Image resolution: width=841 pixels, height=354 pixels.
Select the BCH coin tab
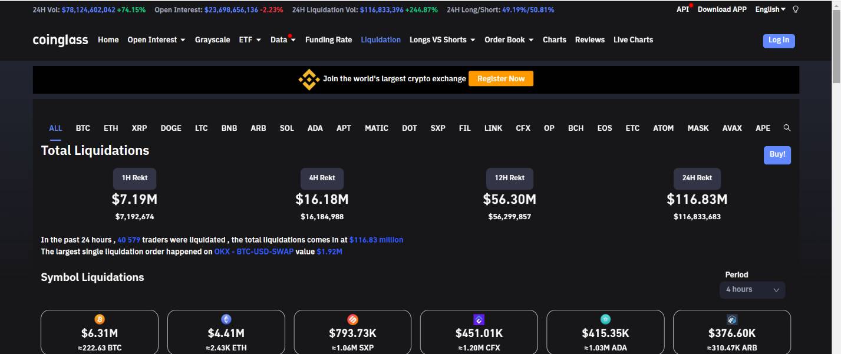[x=576, y=128]
